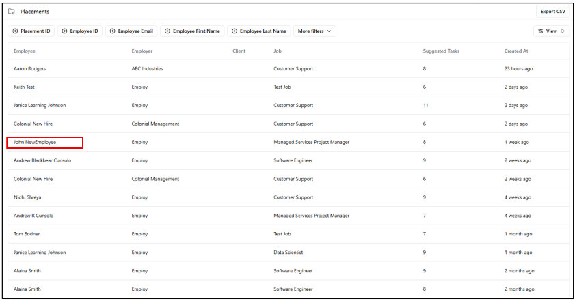Click suggested tasks count 11 for Janice
This screenshot has width=577, height=301.
click(x=426, y=106)
